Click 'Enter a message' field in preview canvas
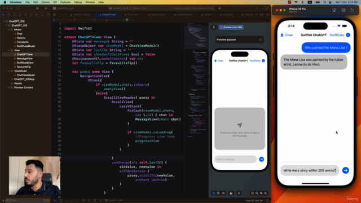Image resolution: width=361 pixels, height=203 pixels. (x=235, y=159)
